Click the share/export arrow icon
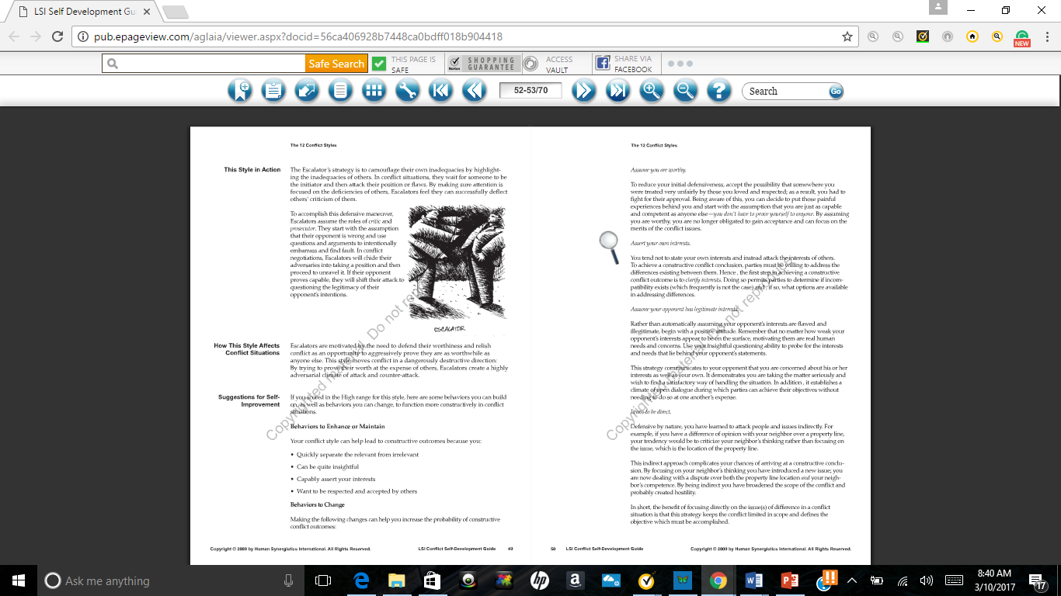 (307, 91)
